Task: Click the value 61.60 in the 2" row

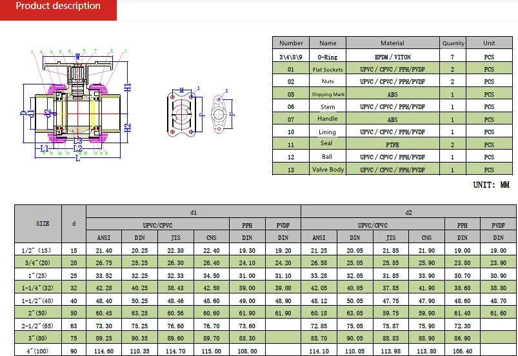Action: pyautogui.click(x=498, y=313)
